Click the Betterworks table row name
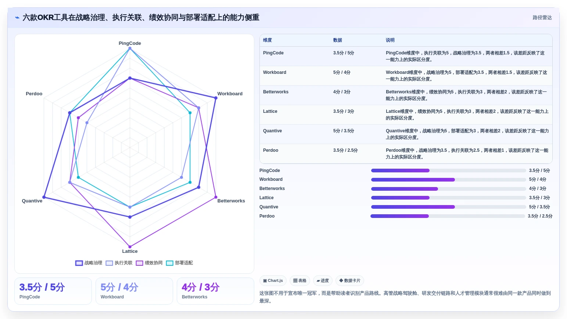Screen dimensions: 567x319 (x=276, y=92)
